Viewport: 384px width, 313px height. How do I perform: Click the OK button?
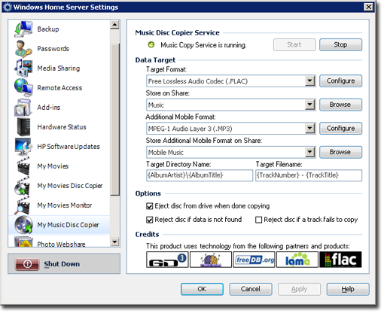point(202,289)
